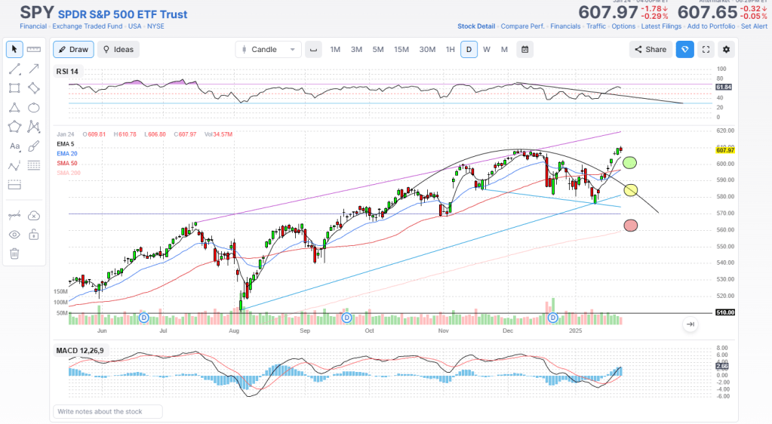Open the text annotation tool
Image resolution: width=772 pixels, height=424 pixels.
point(14,146)
